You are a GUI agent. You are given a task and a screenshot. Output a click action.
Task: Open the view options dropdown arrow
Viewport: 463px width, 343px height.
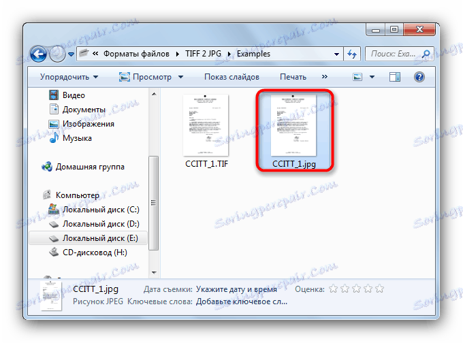tap(372, 78)
